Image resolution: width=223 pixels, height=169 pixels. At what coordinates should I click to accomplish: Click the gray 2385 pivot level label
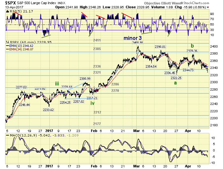coord(97,49)
